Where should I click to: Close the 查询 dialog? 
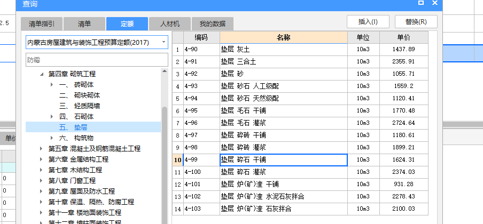point(436,3)
